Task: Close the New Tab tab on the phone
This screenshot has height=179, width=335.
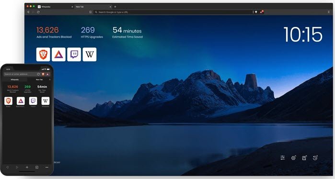Action: pos(50,79)
